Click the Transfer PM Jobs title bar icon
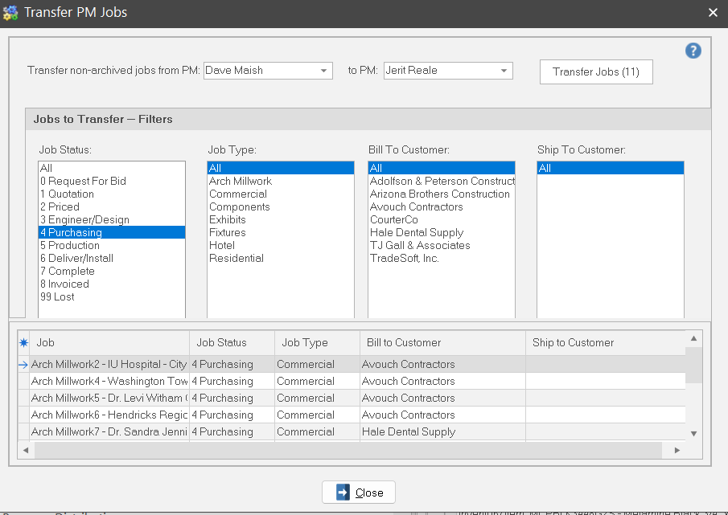 [x=10, y=13]
